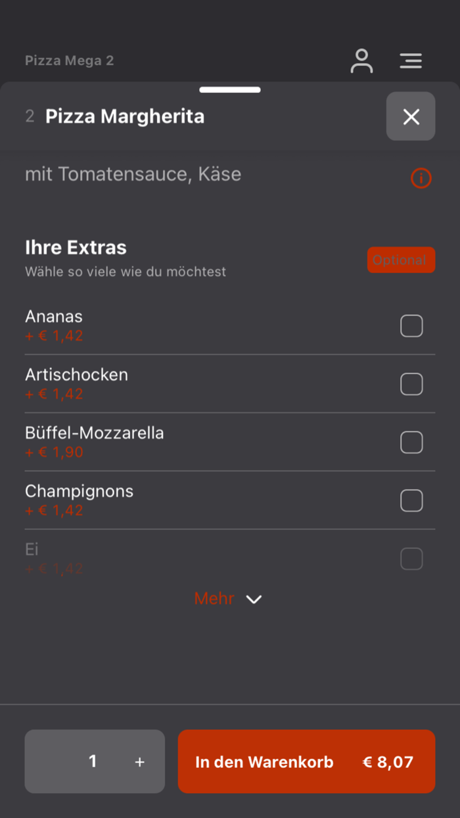Tap the chevron icon beside Mehr

click(x=254, y=599)
